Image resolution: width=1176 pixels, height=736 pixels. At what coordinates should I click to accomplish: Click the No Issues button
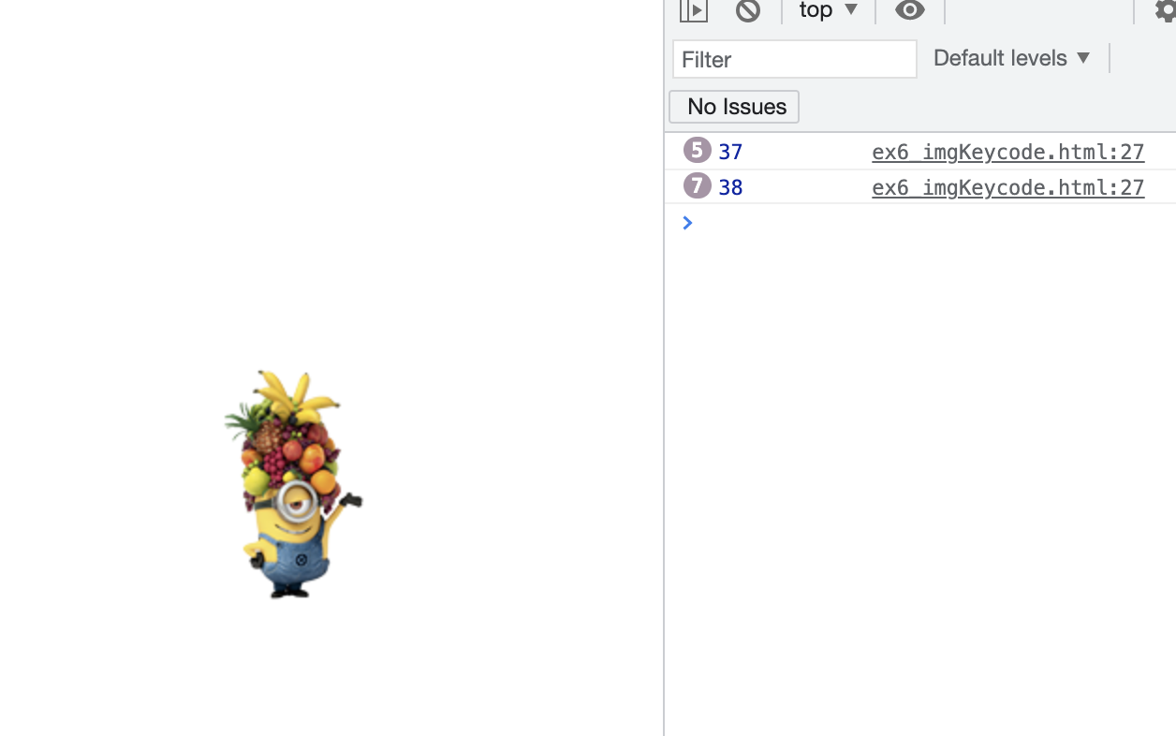[x=734, y=107]
